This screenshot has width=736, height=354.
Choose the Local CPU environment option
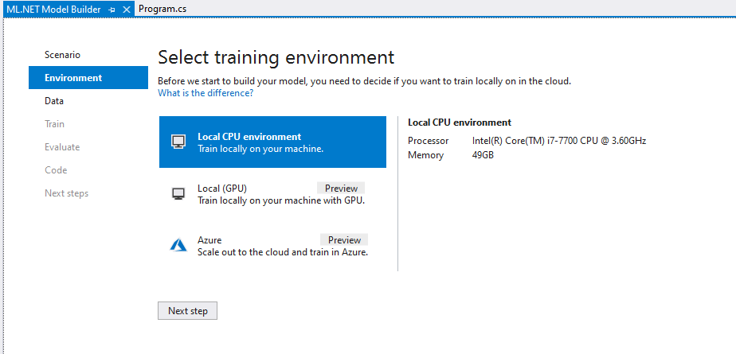[x=272, y=142]
